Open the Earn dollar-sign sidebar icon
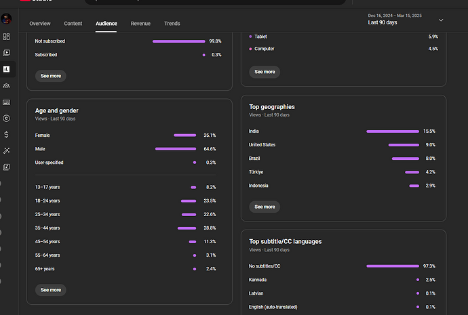The height and width of the screenshot is (315, 468). tap(6, 135)
